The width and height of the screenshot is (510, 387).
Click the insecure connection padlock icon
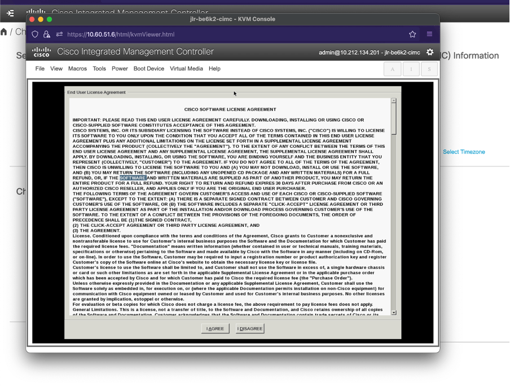[47, 34]
